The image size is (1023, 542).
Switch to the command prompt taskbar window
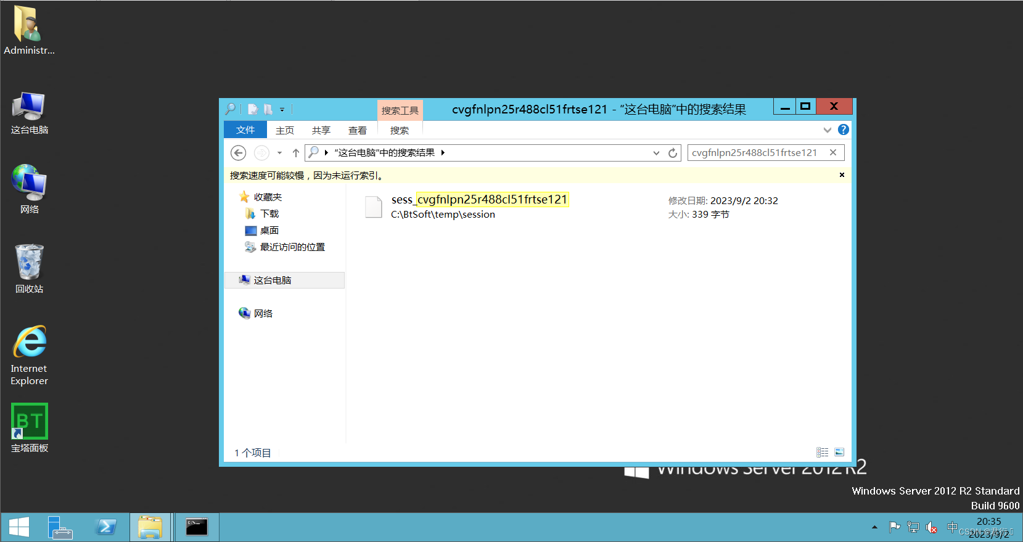pyautogui.click(x=197, y=527)
